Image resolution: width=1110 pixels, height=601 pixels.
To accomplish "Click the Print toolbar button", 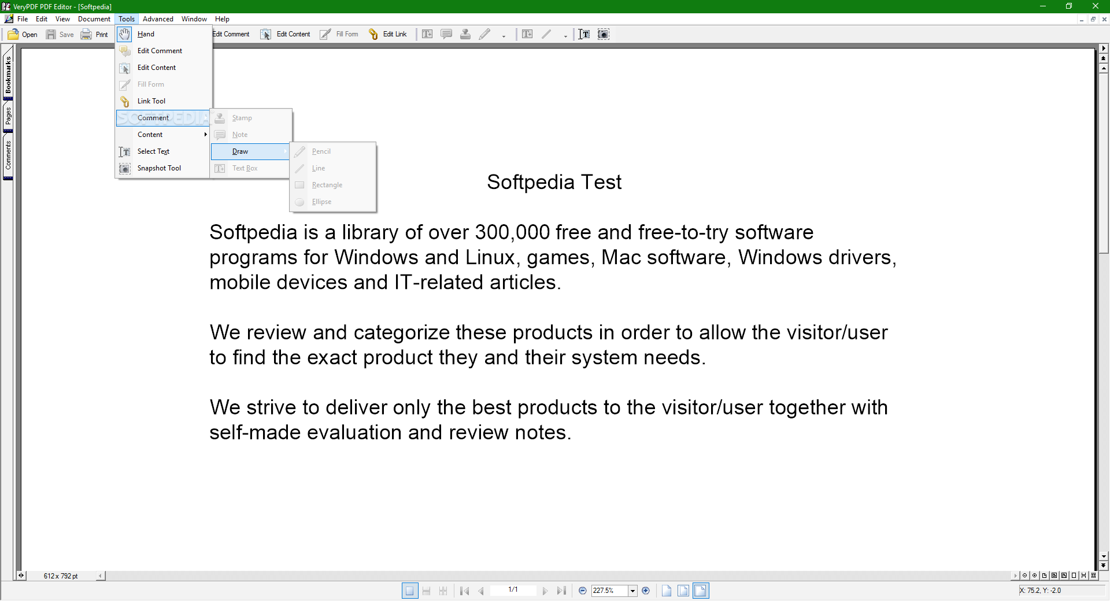I will pos(95,35).
